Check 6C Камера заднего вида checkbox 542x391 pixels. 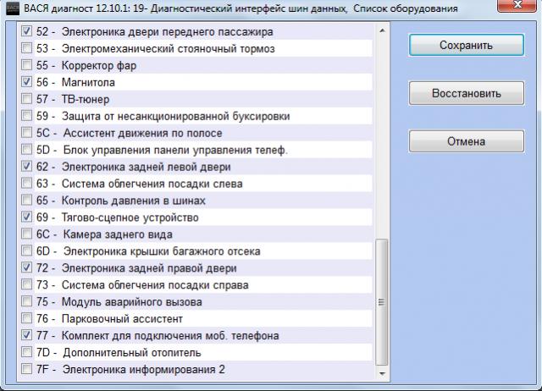(x=26, y=234)
